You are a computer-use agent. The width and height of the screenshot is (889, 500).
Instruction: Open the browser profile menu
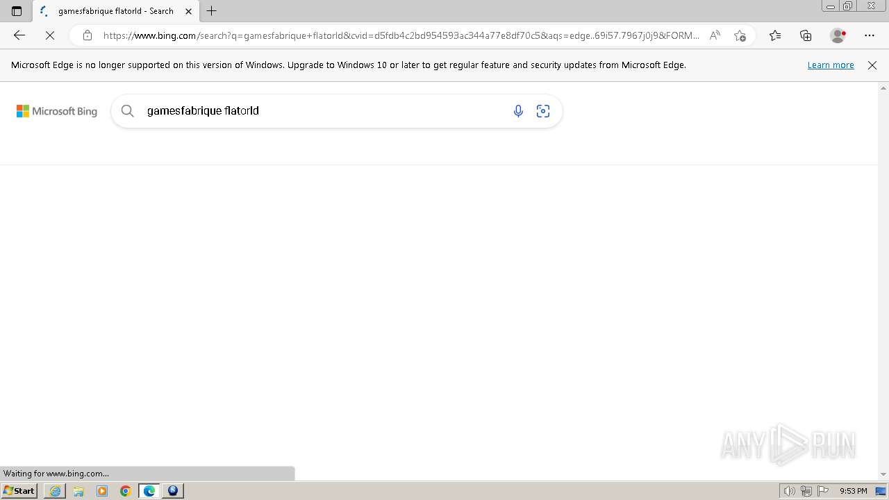[x=838, y=35]
